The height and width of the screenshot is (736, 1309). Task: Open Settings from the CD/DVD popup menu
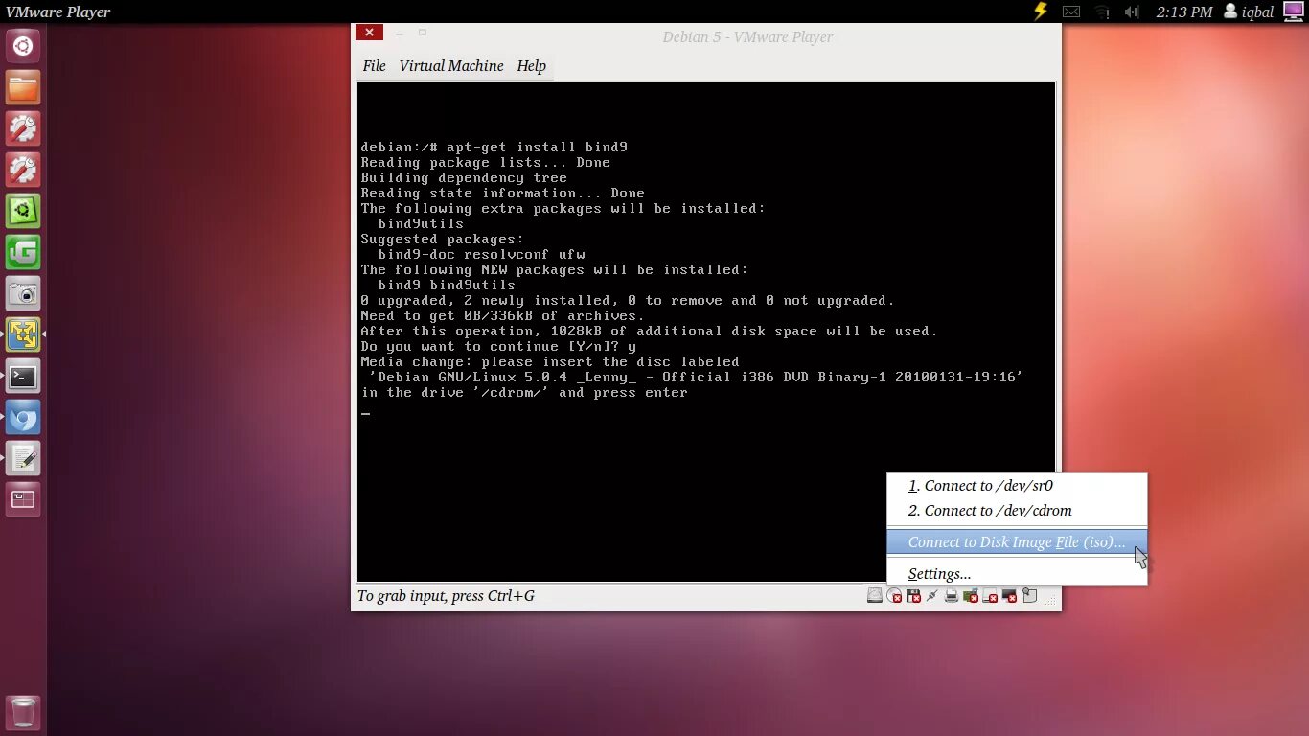tap(1017, 574)
